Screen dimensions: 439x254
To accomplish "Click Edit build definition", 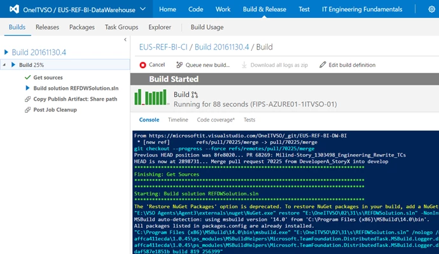I will 347,65.
